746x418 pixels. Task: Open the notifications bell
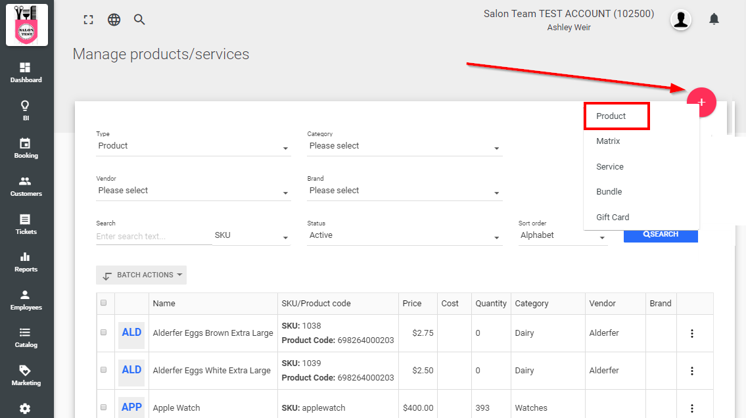tap(714, 19)
